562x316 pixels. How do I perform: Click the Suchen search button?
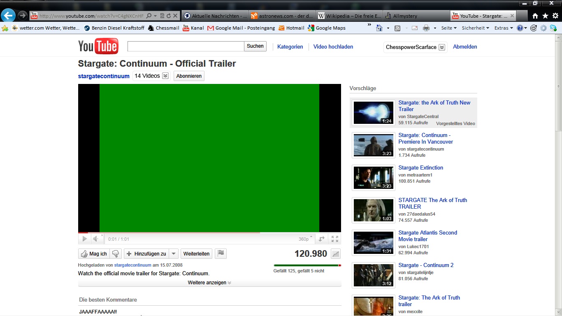pos(255,46)
